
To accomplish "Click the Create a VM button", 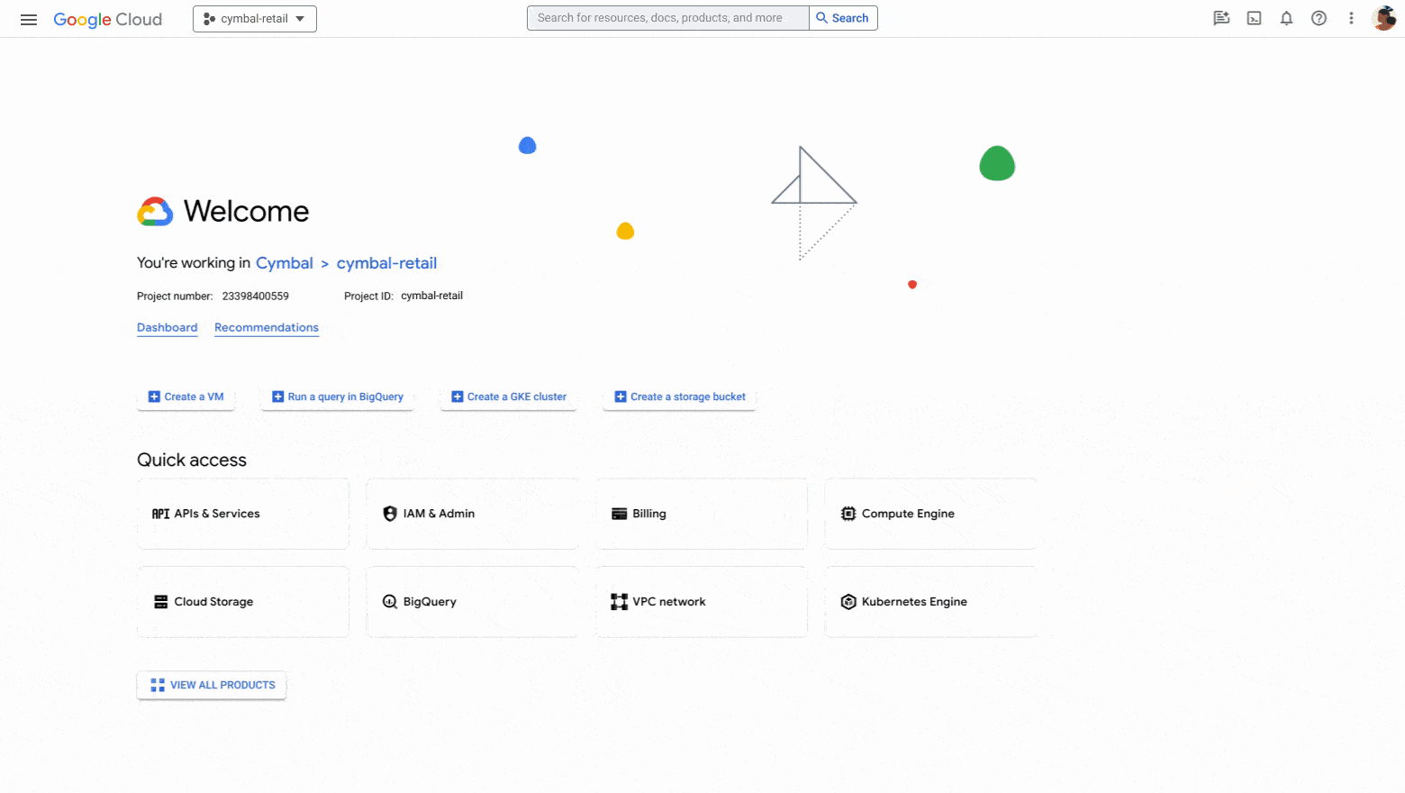I will pyautogui.click(x=186, y=396).
